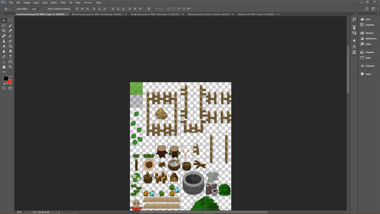The height and width of the screenshot is (214, 380).
Task: Click Auto-Align Layers icon
Action: tap(149, 9)
